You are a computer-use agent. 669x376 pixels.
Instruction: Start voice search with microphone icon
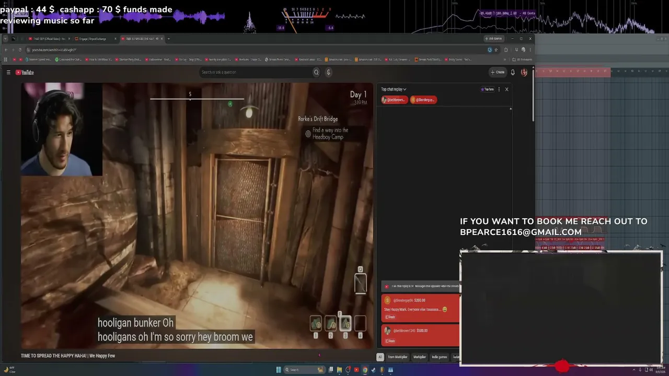[x=328, y=72]
